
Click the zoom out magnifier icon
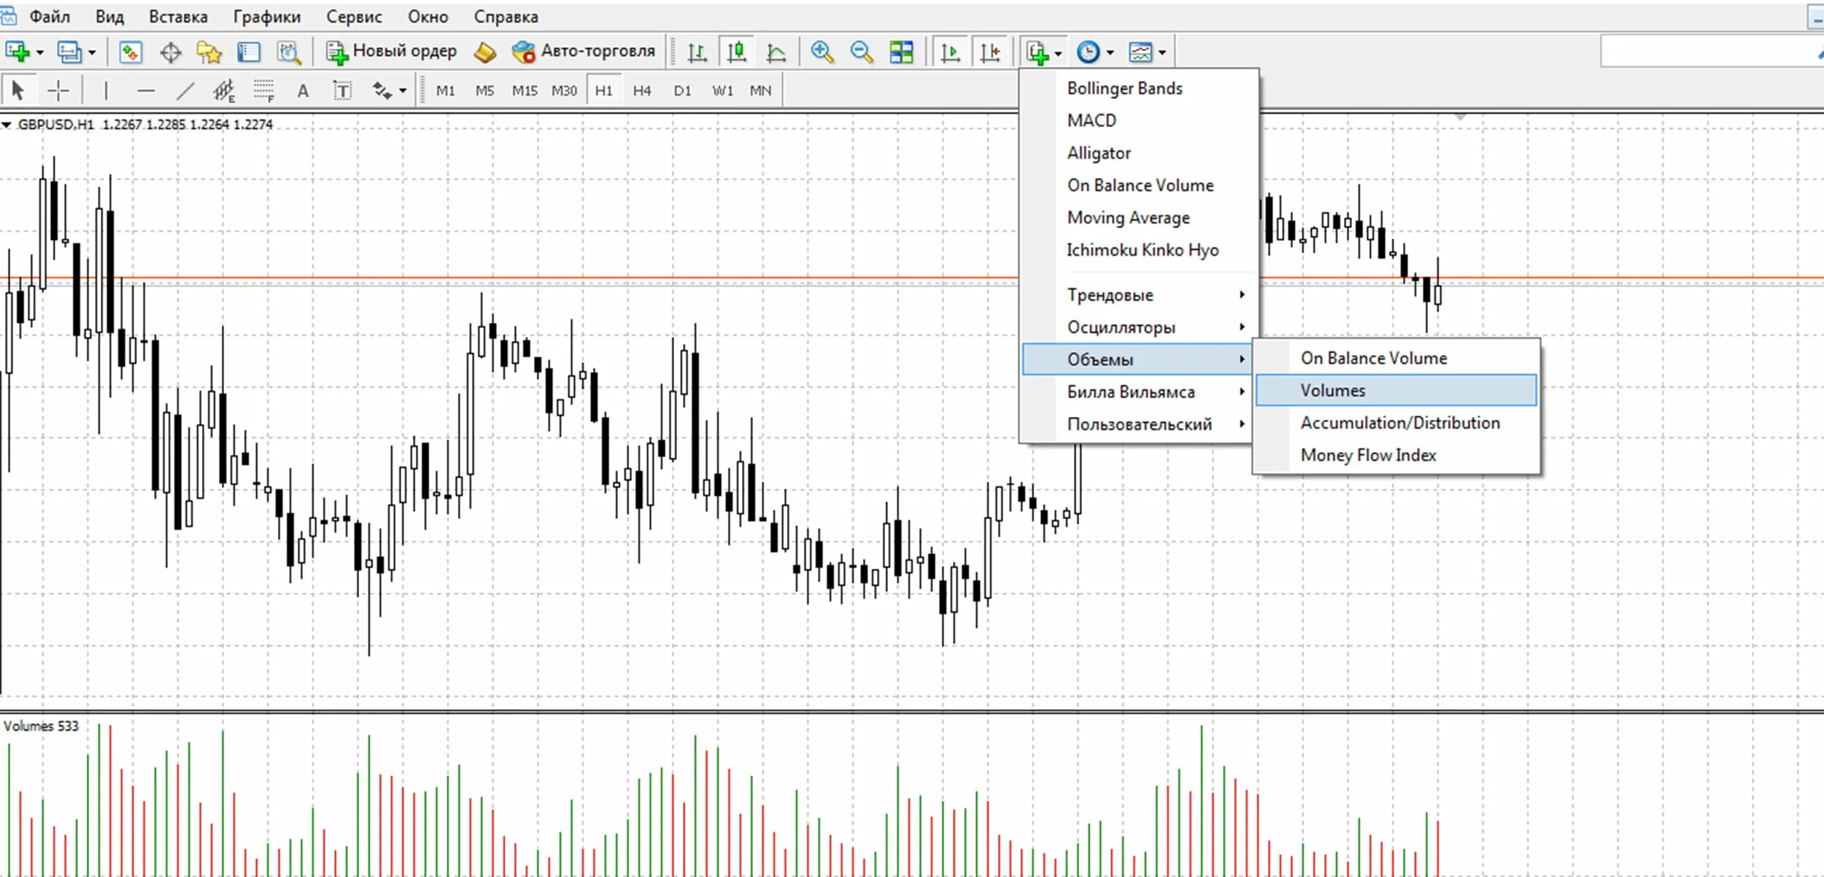click(x=861, y=52)
